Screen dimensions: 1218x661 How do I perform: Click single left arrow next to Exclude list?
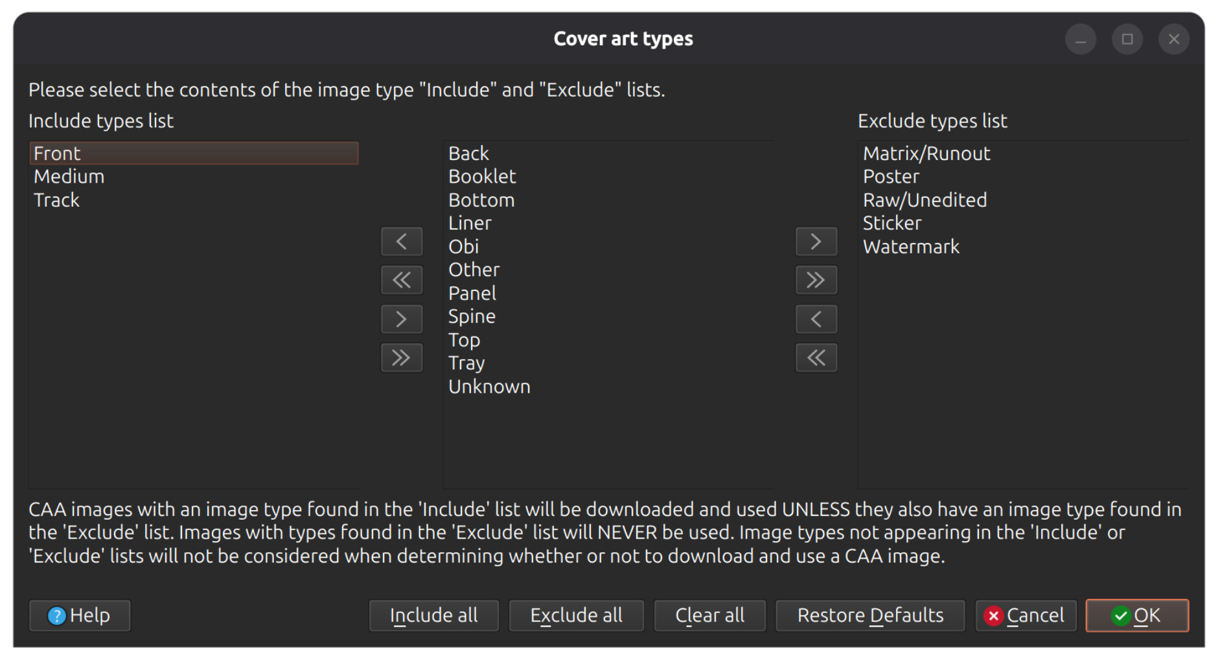click(x=816, y=319)
